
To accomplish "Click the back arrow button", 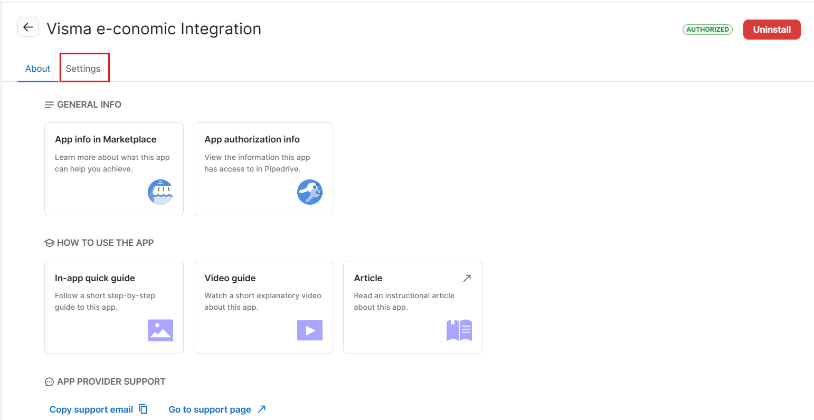I will click(28, 27).
